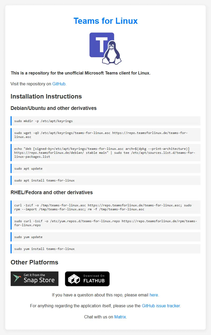The height and width of the screenshot is (335, 211).
Task: Click the 'sudo curl -1sLf -o /etc/yum.repos.d' command block
Action: (105, 223)
